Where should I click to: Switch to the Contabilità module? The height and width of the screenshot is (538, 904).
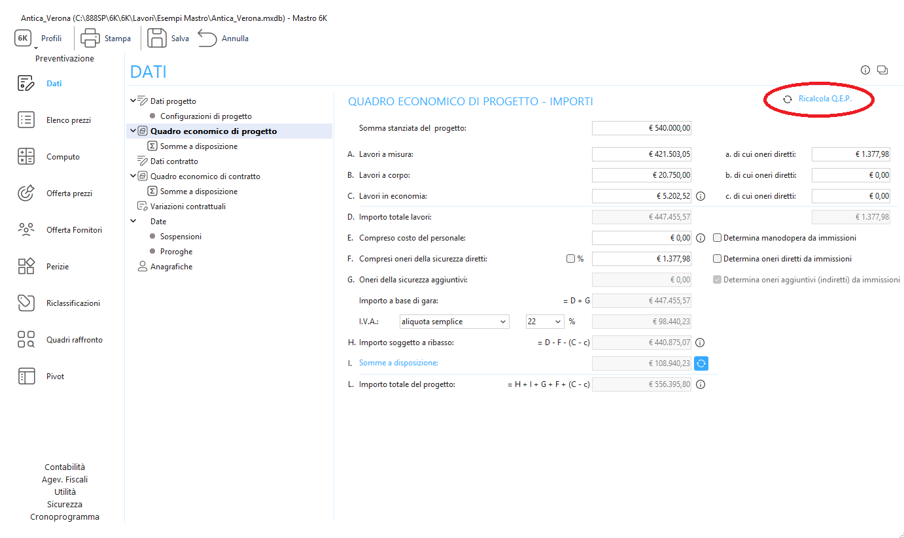click(x=65, y=467)
